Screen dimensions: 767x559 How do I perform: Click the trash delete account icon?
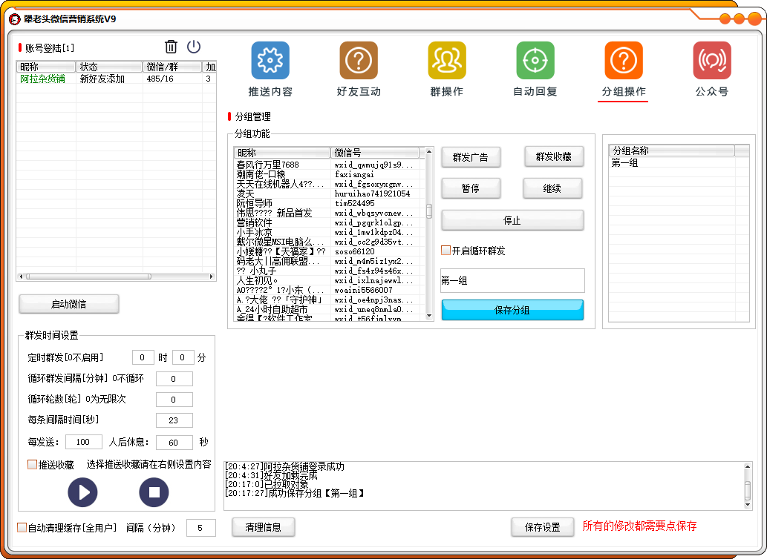[171, 47]
